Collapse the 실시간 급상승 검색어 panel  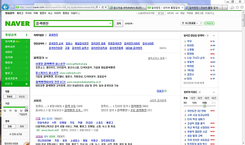point(214,36)
